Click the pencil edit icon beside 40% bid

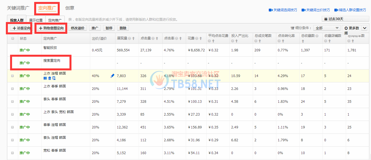pos(112,76)
